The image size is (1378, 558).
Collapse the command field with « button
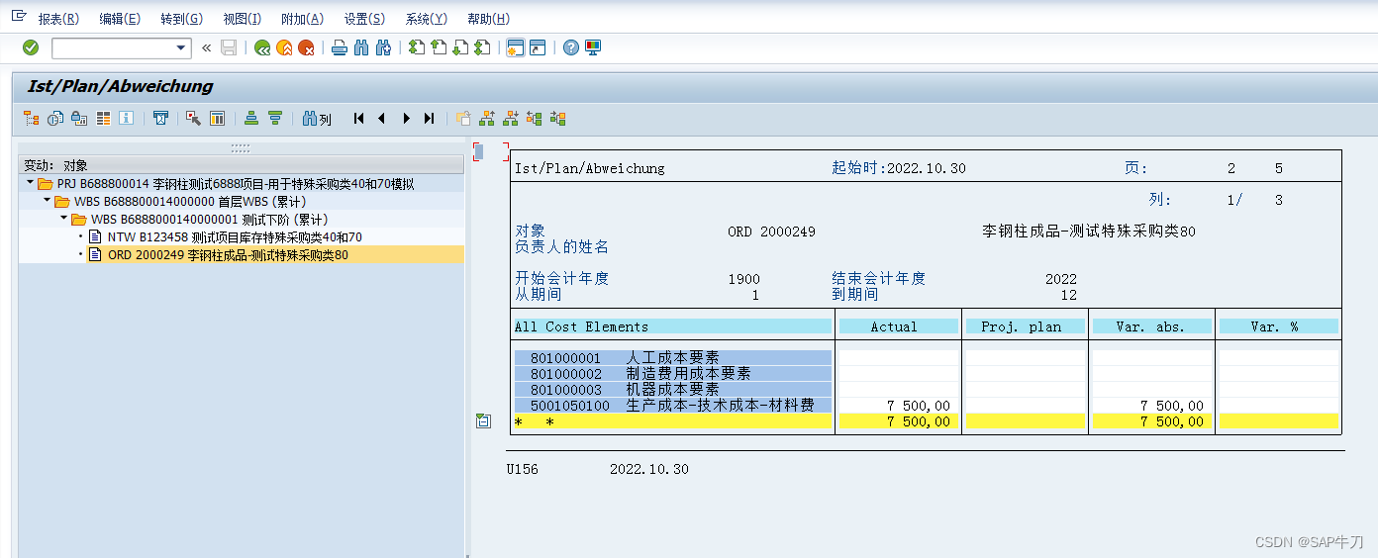tap(206, 47)
